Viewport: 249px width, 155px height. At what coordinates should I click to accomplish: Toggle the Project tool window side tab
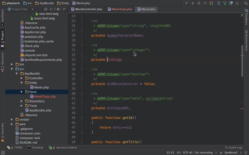(x=3, y=37)
